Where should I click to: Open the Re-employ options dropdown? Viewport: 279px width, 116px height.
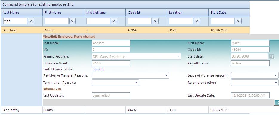[x=276, y=83]
